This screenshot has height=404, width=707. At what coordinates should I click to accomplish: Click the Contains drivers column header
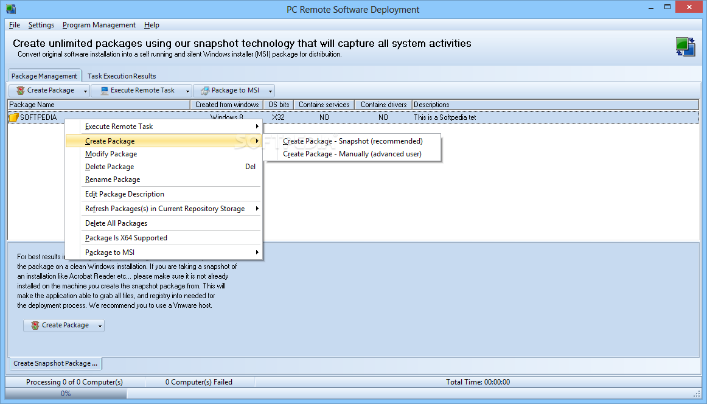[383, 105]
